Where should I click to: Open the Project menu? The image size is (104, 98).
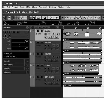pyautogui.click(x=15, y=7)
